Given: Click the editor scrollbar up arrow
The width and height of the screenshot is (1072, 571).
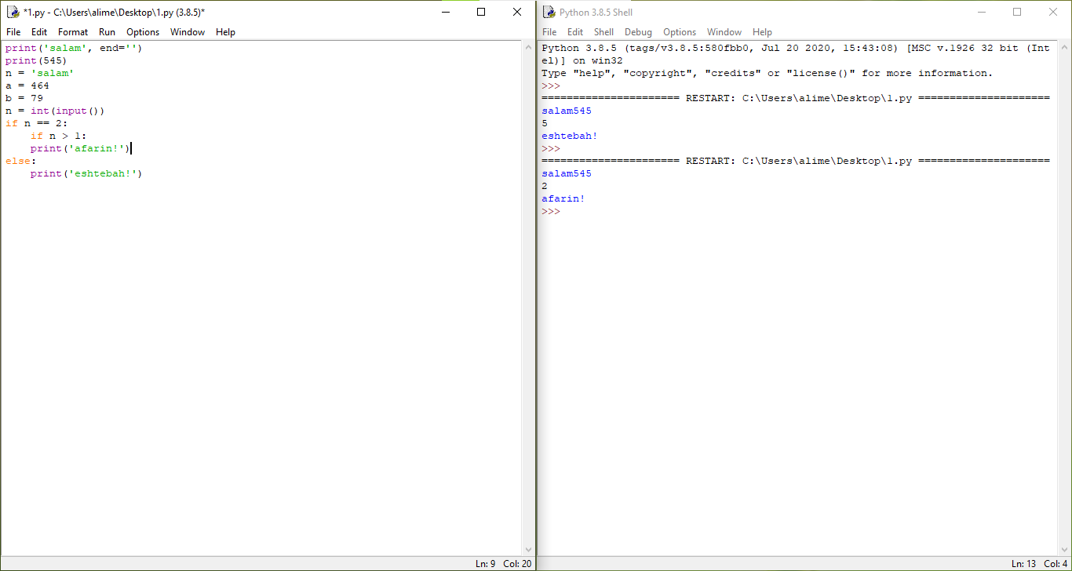Looking at the screenshot, I should coord(528,47).
